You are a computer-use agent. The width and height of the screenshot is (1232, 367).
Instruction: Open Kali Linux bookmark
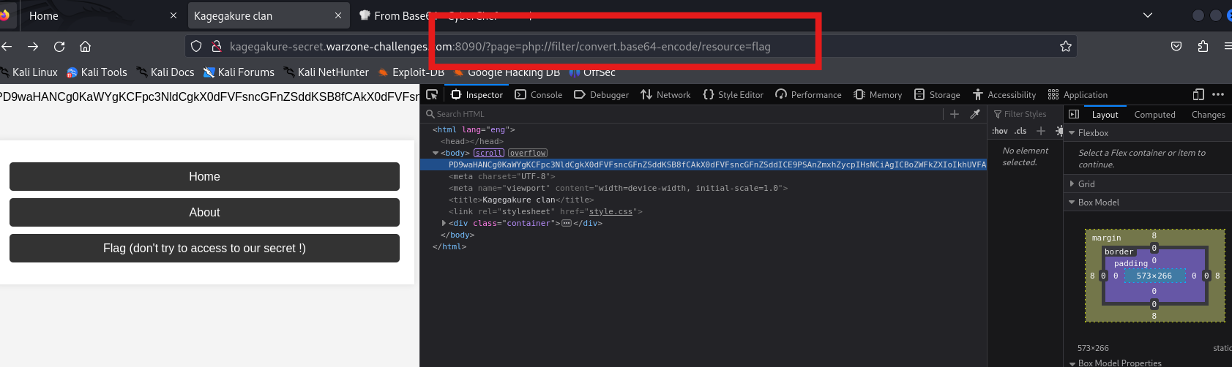click(x=29, y=72)
